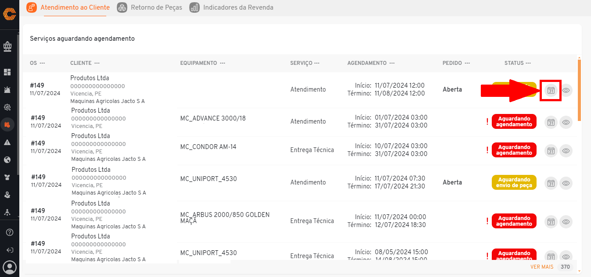Select equipment MC_ADVANCE 3000/18 cell
Viewport: 591px width, 277px height.
click(x=213, y=118)
